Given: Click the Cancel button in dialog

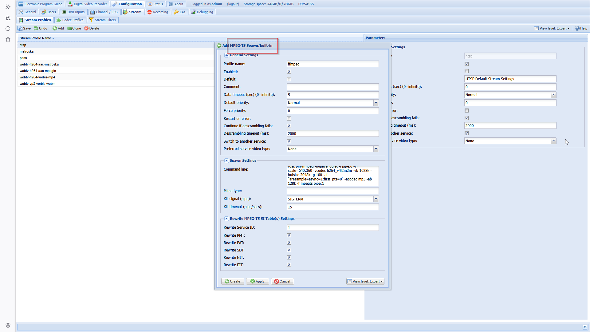Looking at the screenshot, I should (x=282, y=281).
